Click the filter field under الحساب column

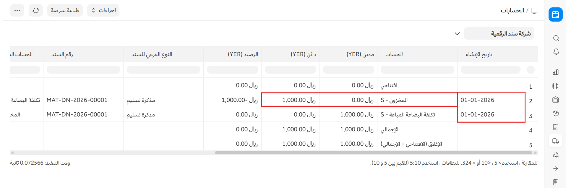pos(417,70)
